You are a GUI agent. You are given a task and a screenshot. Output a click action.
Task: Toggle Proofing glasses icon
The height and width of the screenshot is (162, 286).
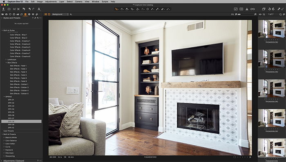[252, 9]
